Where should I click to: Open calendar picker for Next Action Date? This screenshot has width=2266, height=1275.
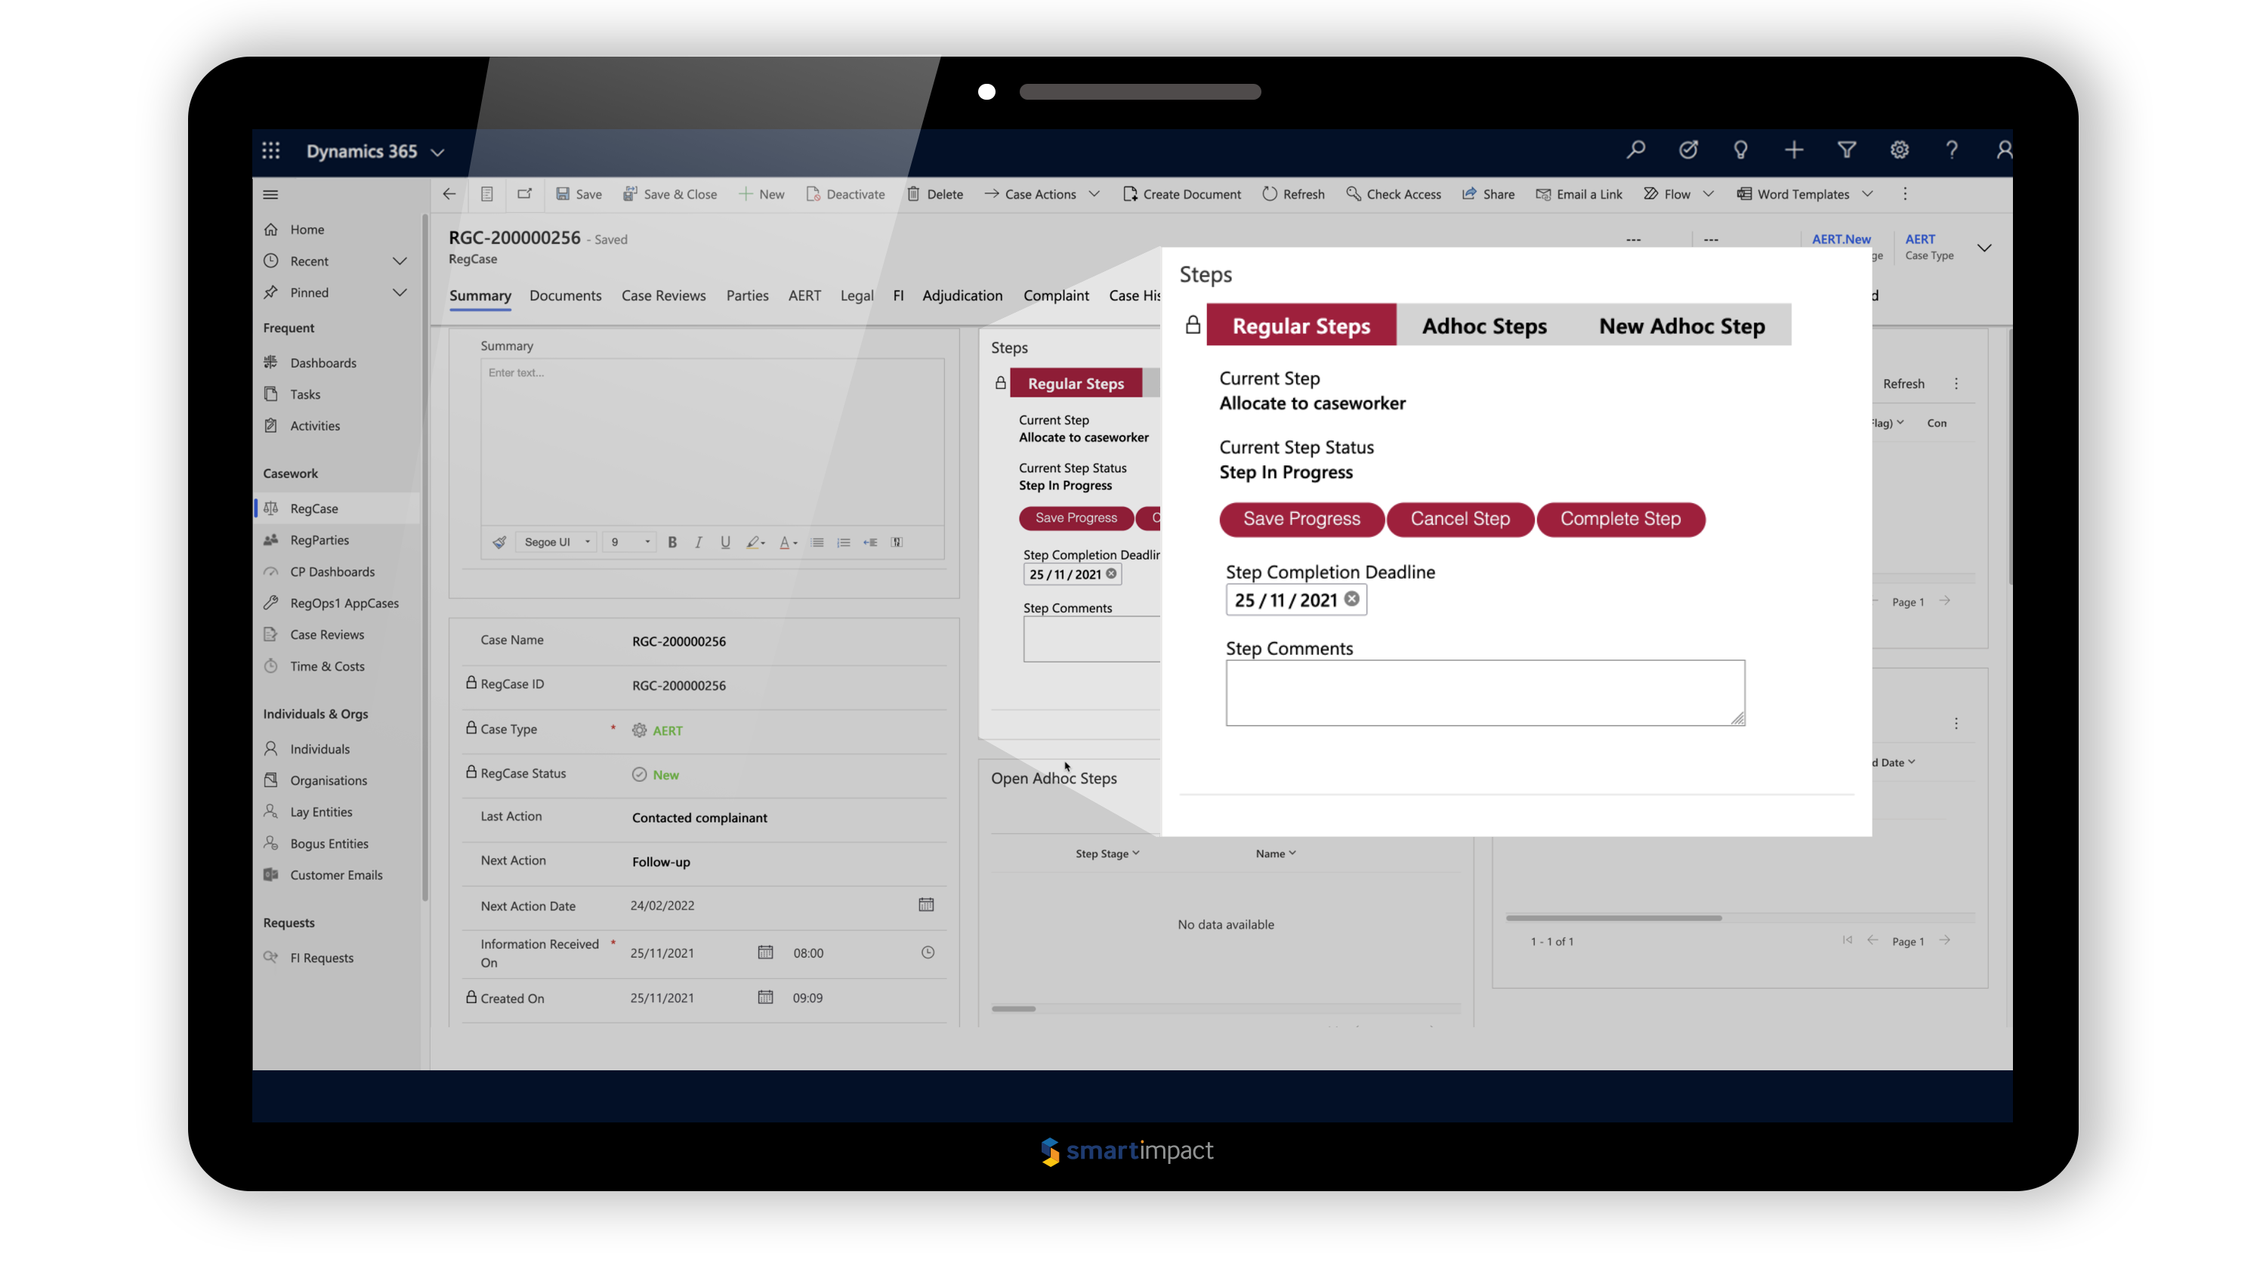[925, 905]
